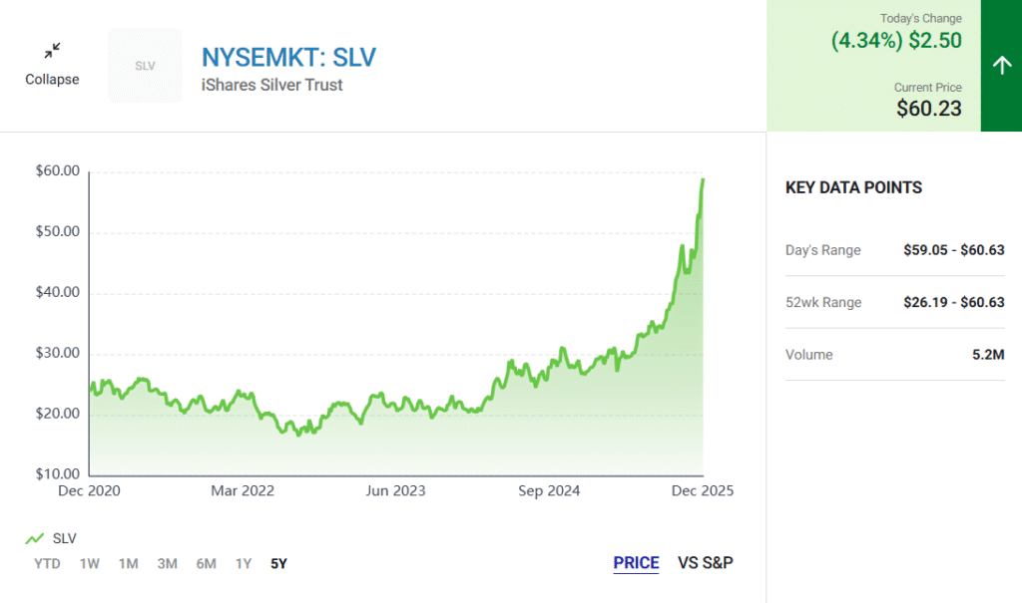Click the peak of the price line near Dec 2025
The image size is (1022, 603).
[703, 180]
